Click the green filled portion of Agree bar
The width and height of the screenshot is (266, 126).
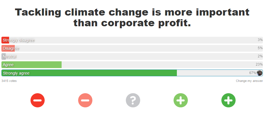tap(32, 65)
